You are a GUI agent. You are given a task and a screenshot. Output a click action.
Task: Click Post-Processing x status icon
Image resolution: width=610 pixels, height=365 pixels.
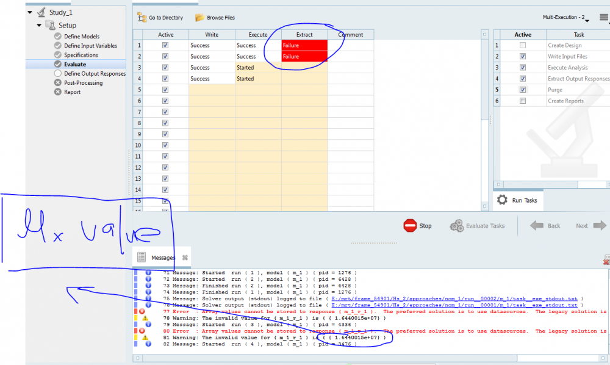point(58,82)
